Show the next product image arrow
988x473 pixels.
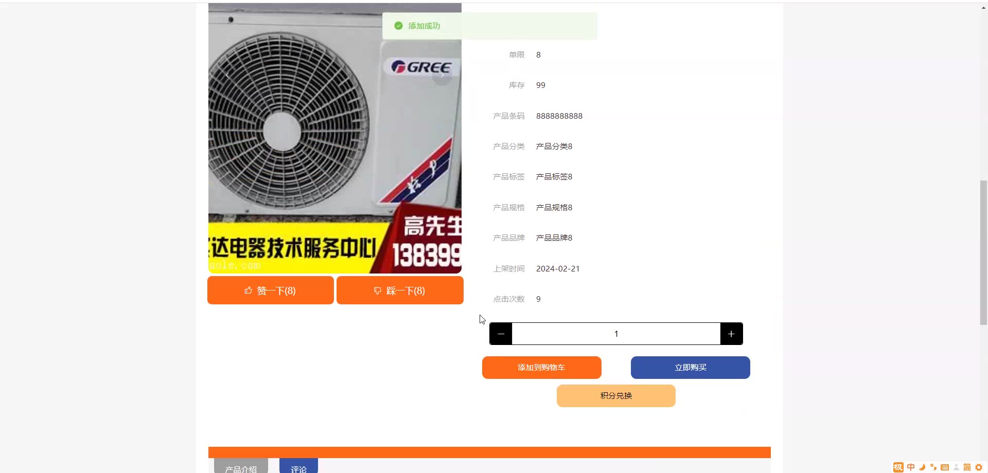(442, 76)
